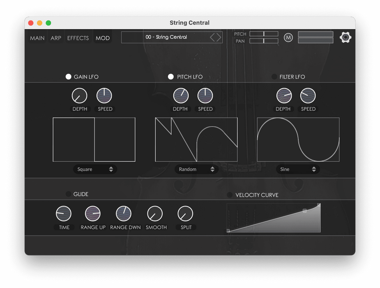Click the Range Up knob
This screenshot has width=380, height=288.
[x=93, y=214]
